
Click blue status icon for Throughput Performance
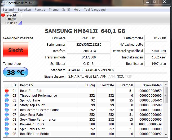tap(7, 95)
